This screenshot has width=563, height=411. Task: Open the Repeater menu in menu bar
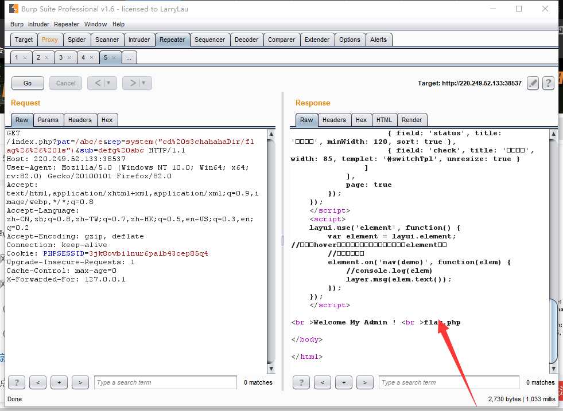[67, 24]
